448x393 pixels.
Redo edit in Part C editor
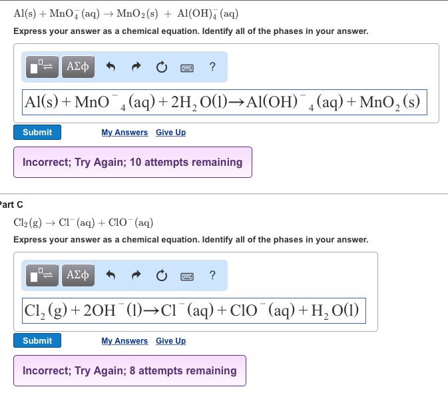pos(136,275)
